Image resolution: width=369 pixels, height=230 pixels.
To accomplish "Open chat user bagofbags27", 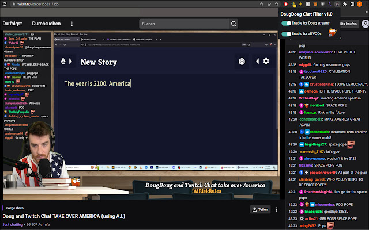I will (315, 144).
